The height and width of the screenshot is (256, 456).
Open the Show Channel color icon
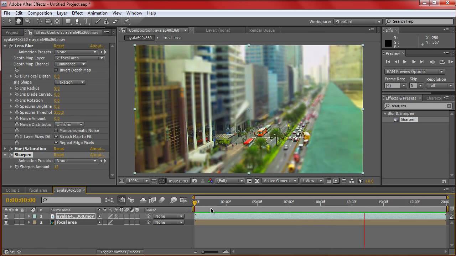click(211, 181)
